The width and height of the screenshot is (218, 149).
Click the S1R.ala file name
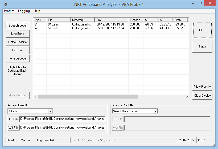click(x=53, y=28)
